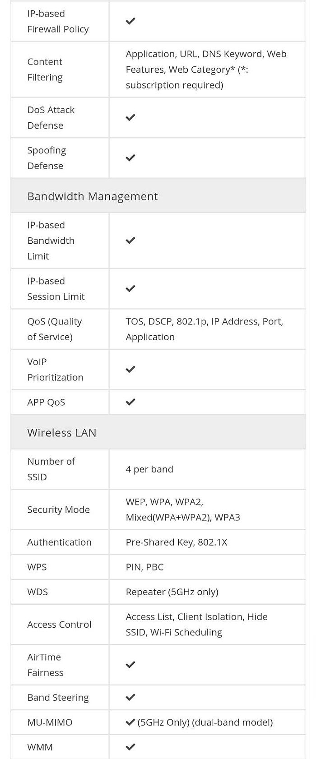The width and height of the screenshot is (316, 759).
Task: Click the 'Repeater (5GHz only)' WDS value
Action: [x=172, y=592]
